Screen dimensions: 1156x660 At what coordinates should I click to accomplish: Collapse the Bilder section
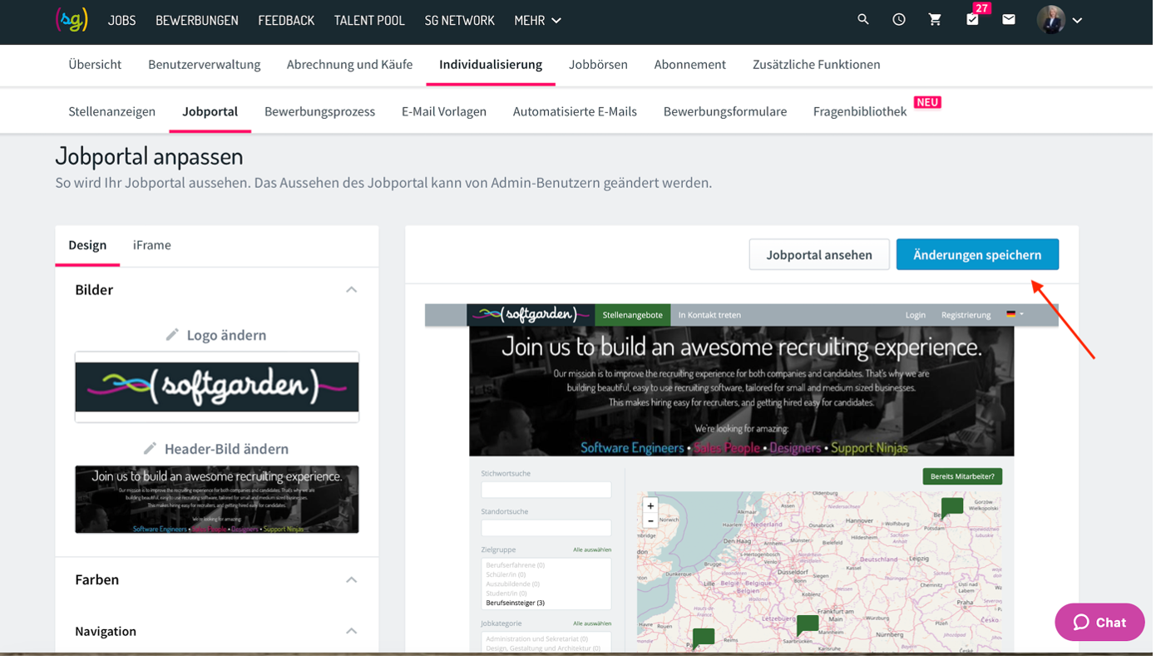pos(353,291)
